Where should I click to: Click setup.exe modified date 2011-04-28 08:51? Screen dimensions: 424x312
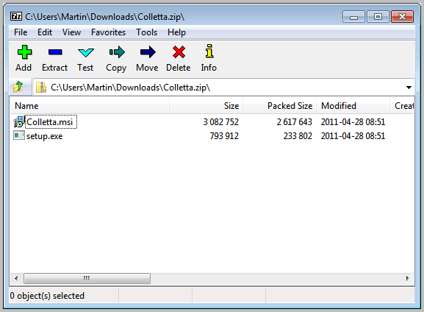pyautogui.click(x=353, y=136)
